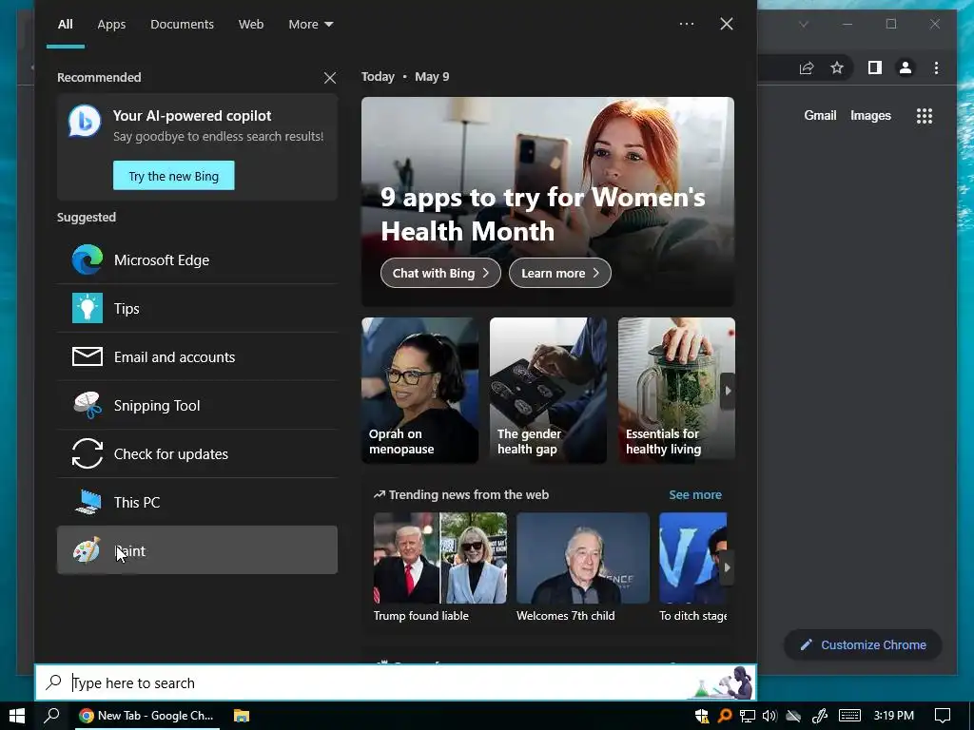Image resolution: width=974 pixels, height=730 pixels.
Task: Switch to the Documents tab
Action: (x=182, y=24)
